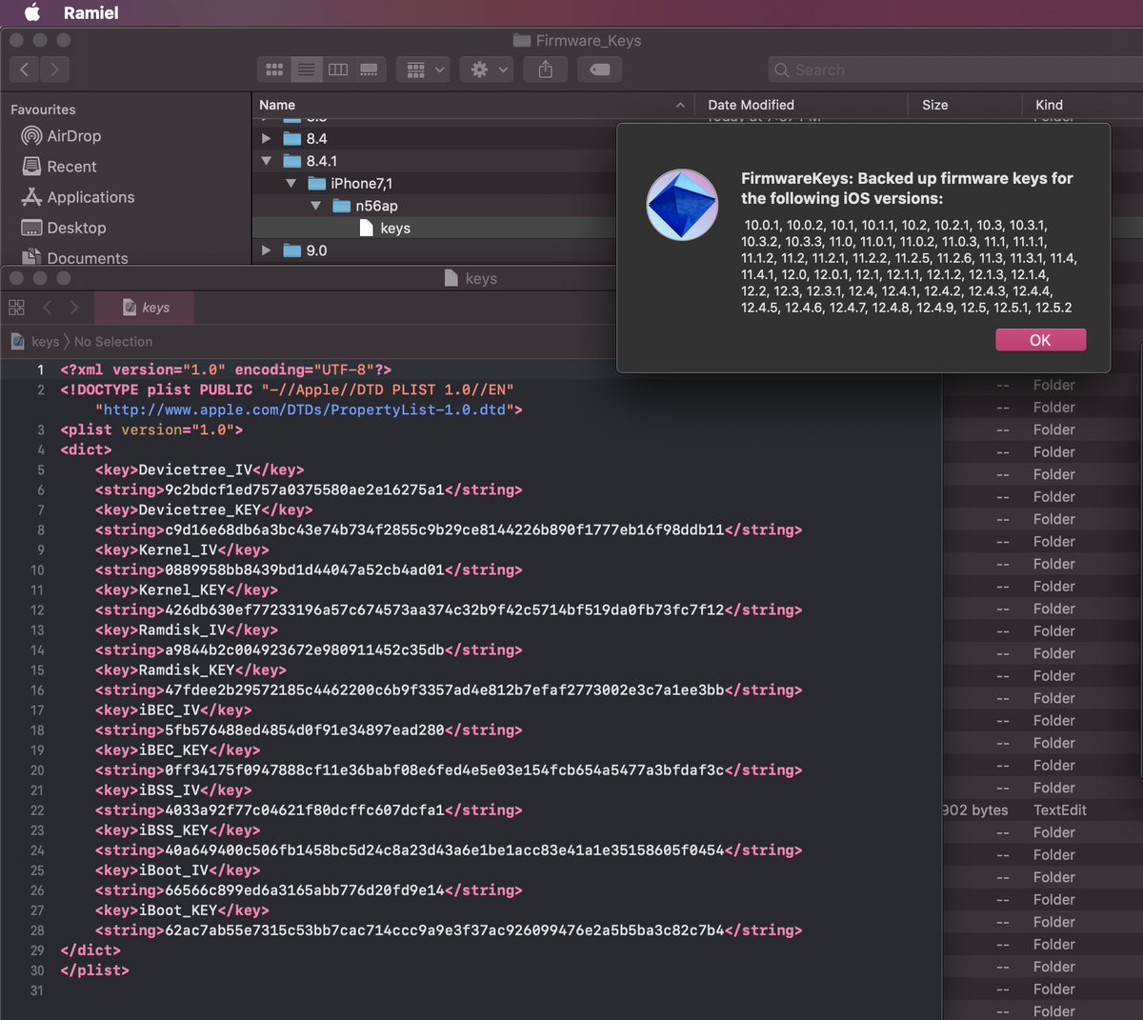The width and height of the screenshot is (1143, 1020).
Task: Click the Apple DTD URL in code
Action: click(x=304, y=410)
